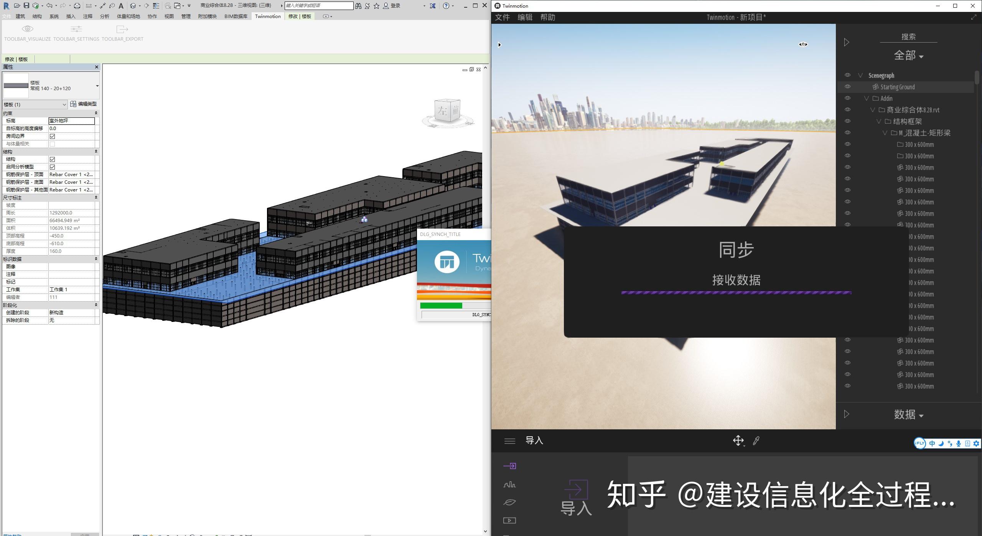Open file icon in Revit quick access toolbar
Image resolution: width=982 pixels, height=536 pixels.
point(17,5)
